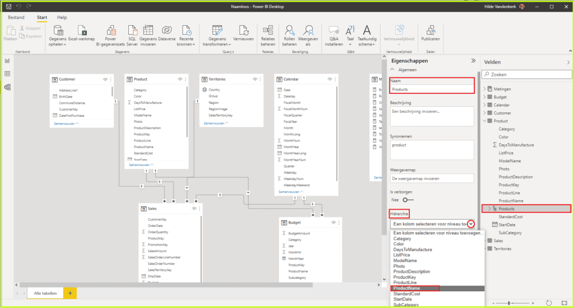Collapse the Eigenschappen pane

pyautogui.click(x=473, y=60)
